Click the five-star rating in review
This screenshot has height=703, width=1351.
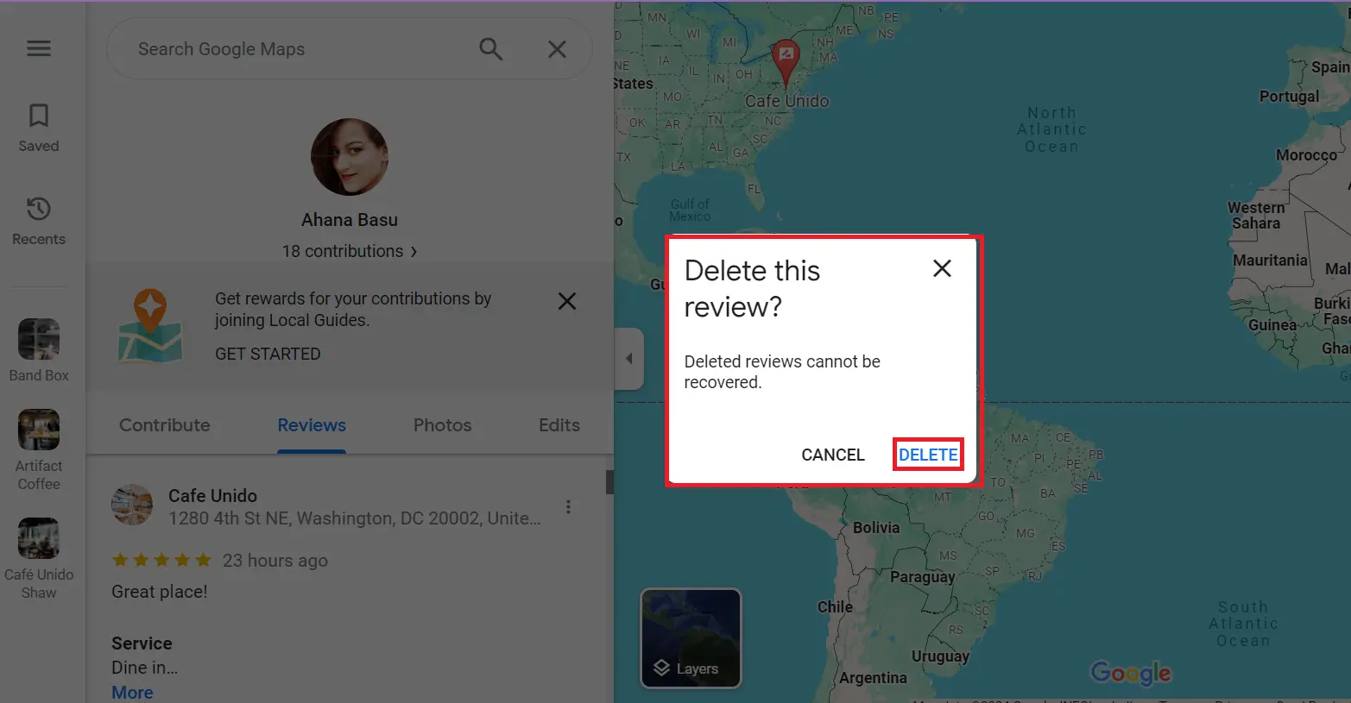(161, 560)
